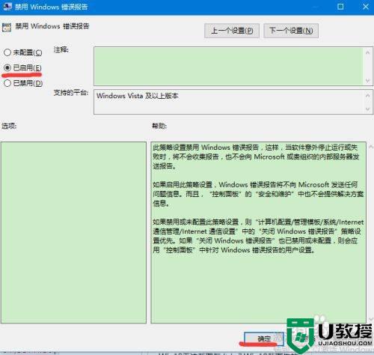
Task: Click the 帮助 panel scroll-down arrow
Action: point(371,319)
